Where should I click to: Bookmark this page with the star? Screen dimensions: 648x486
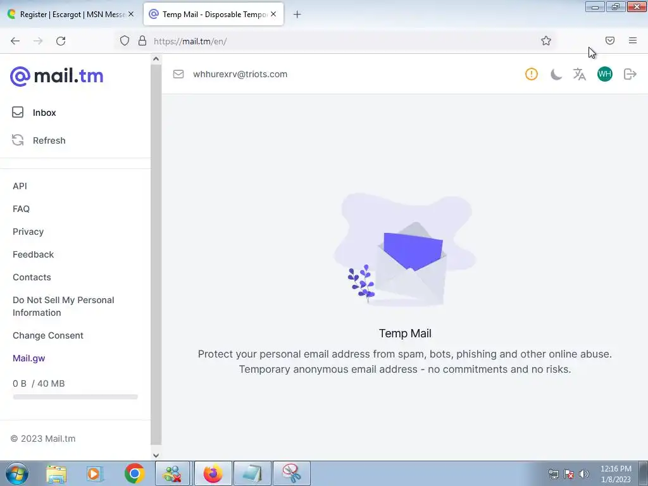(546, 40)
